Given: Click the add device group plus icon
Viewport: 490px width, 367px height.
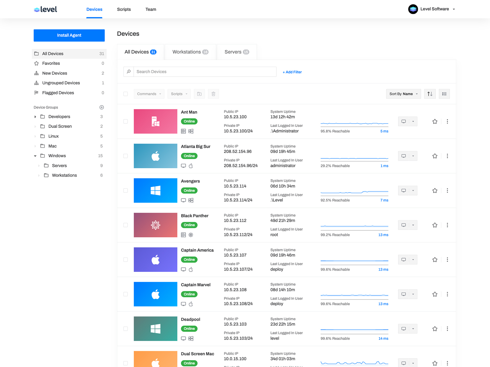Looking at the screenshot, I should pyautogui.click(x=102, y=107).
